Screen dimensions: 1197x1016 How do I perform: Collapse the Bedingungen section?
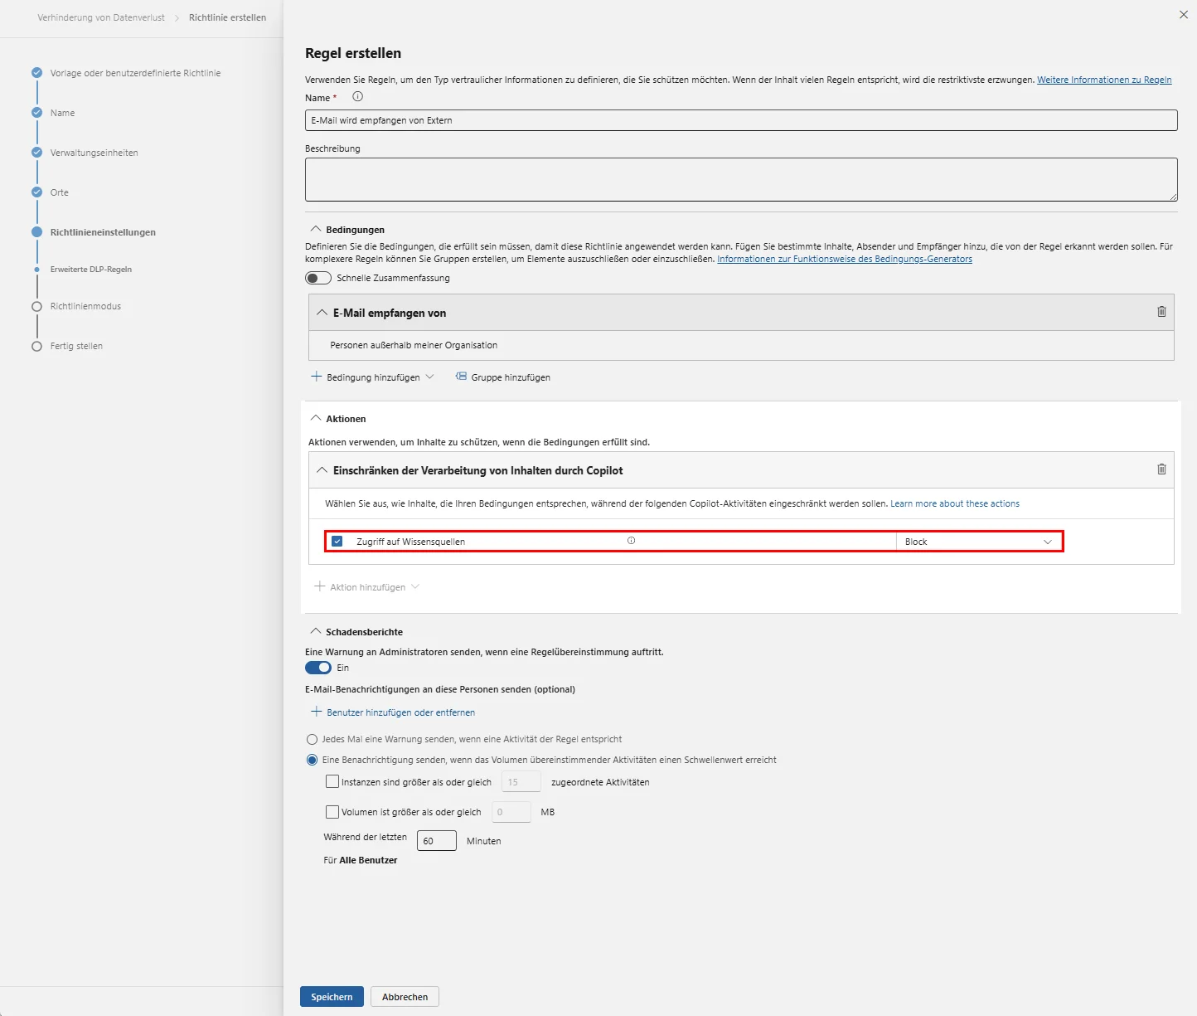point(315,229)
